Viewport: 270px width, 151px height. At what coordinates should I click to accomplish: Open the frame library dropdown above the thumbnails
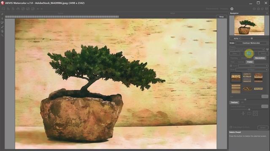251,70
